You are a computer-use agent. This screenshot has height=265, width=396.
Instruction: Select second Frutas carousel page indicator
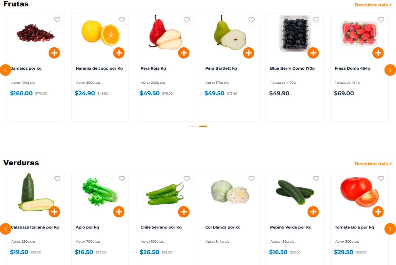point(203,126)
